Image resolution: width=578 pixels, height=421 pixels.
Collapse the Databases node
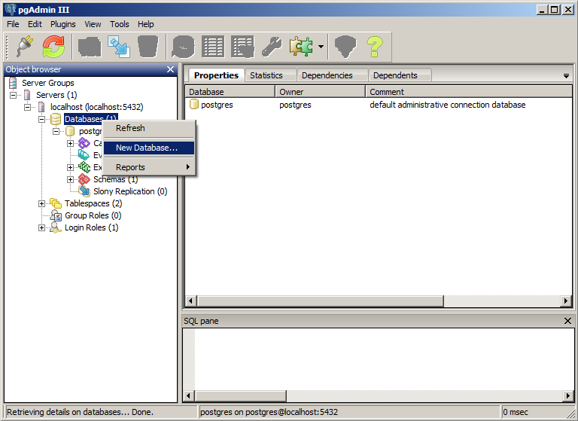click(x=41, y=119)
